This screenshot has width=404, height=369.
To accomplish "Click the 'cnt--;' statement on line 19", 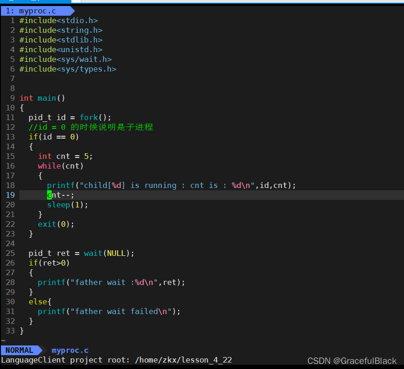I will point(60,195).
